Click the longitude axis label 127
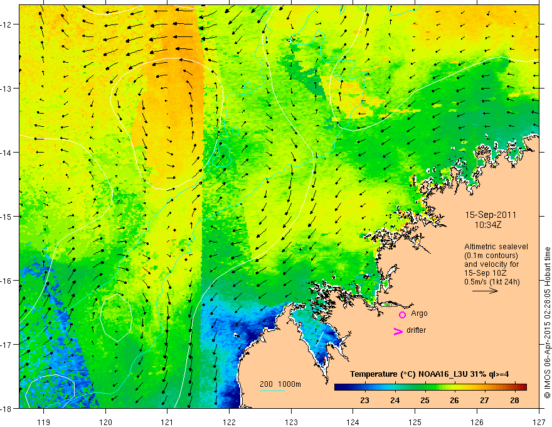The height and width of the screenshot is (427, 552). pyautogui.click(x=539, y=422)
